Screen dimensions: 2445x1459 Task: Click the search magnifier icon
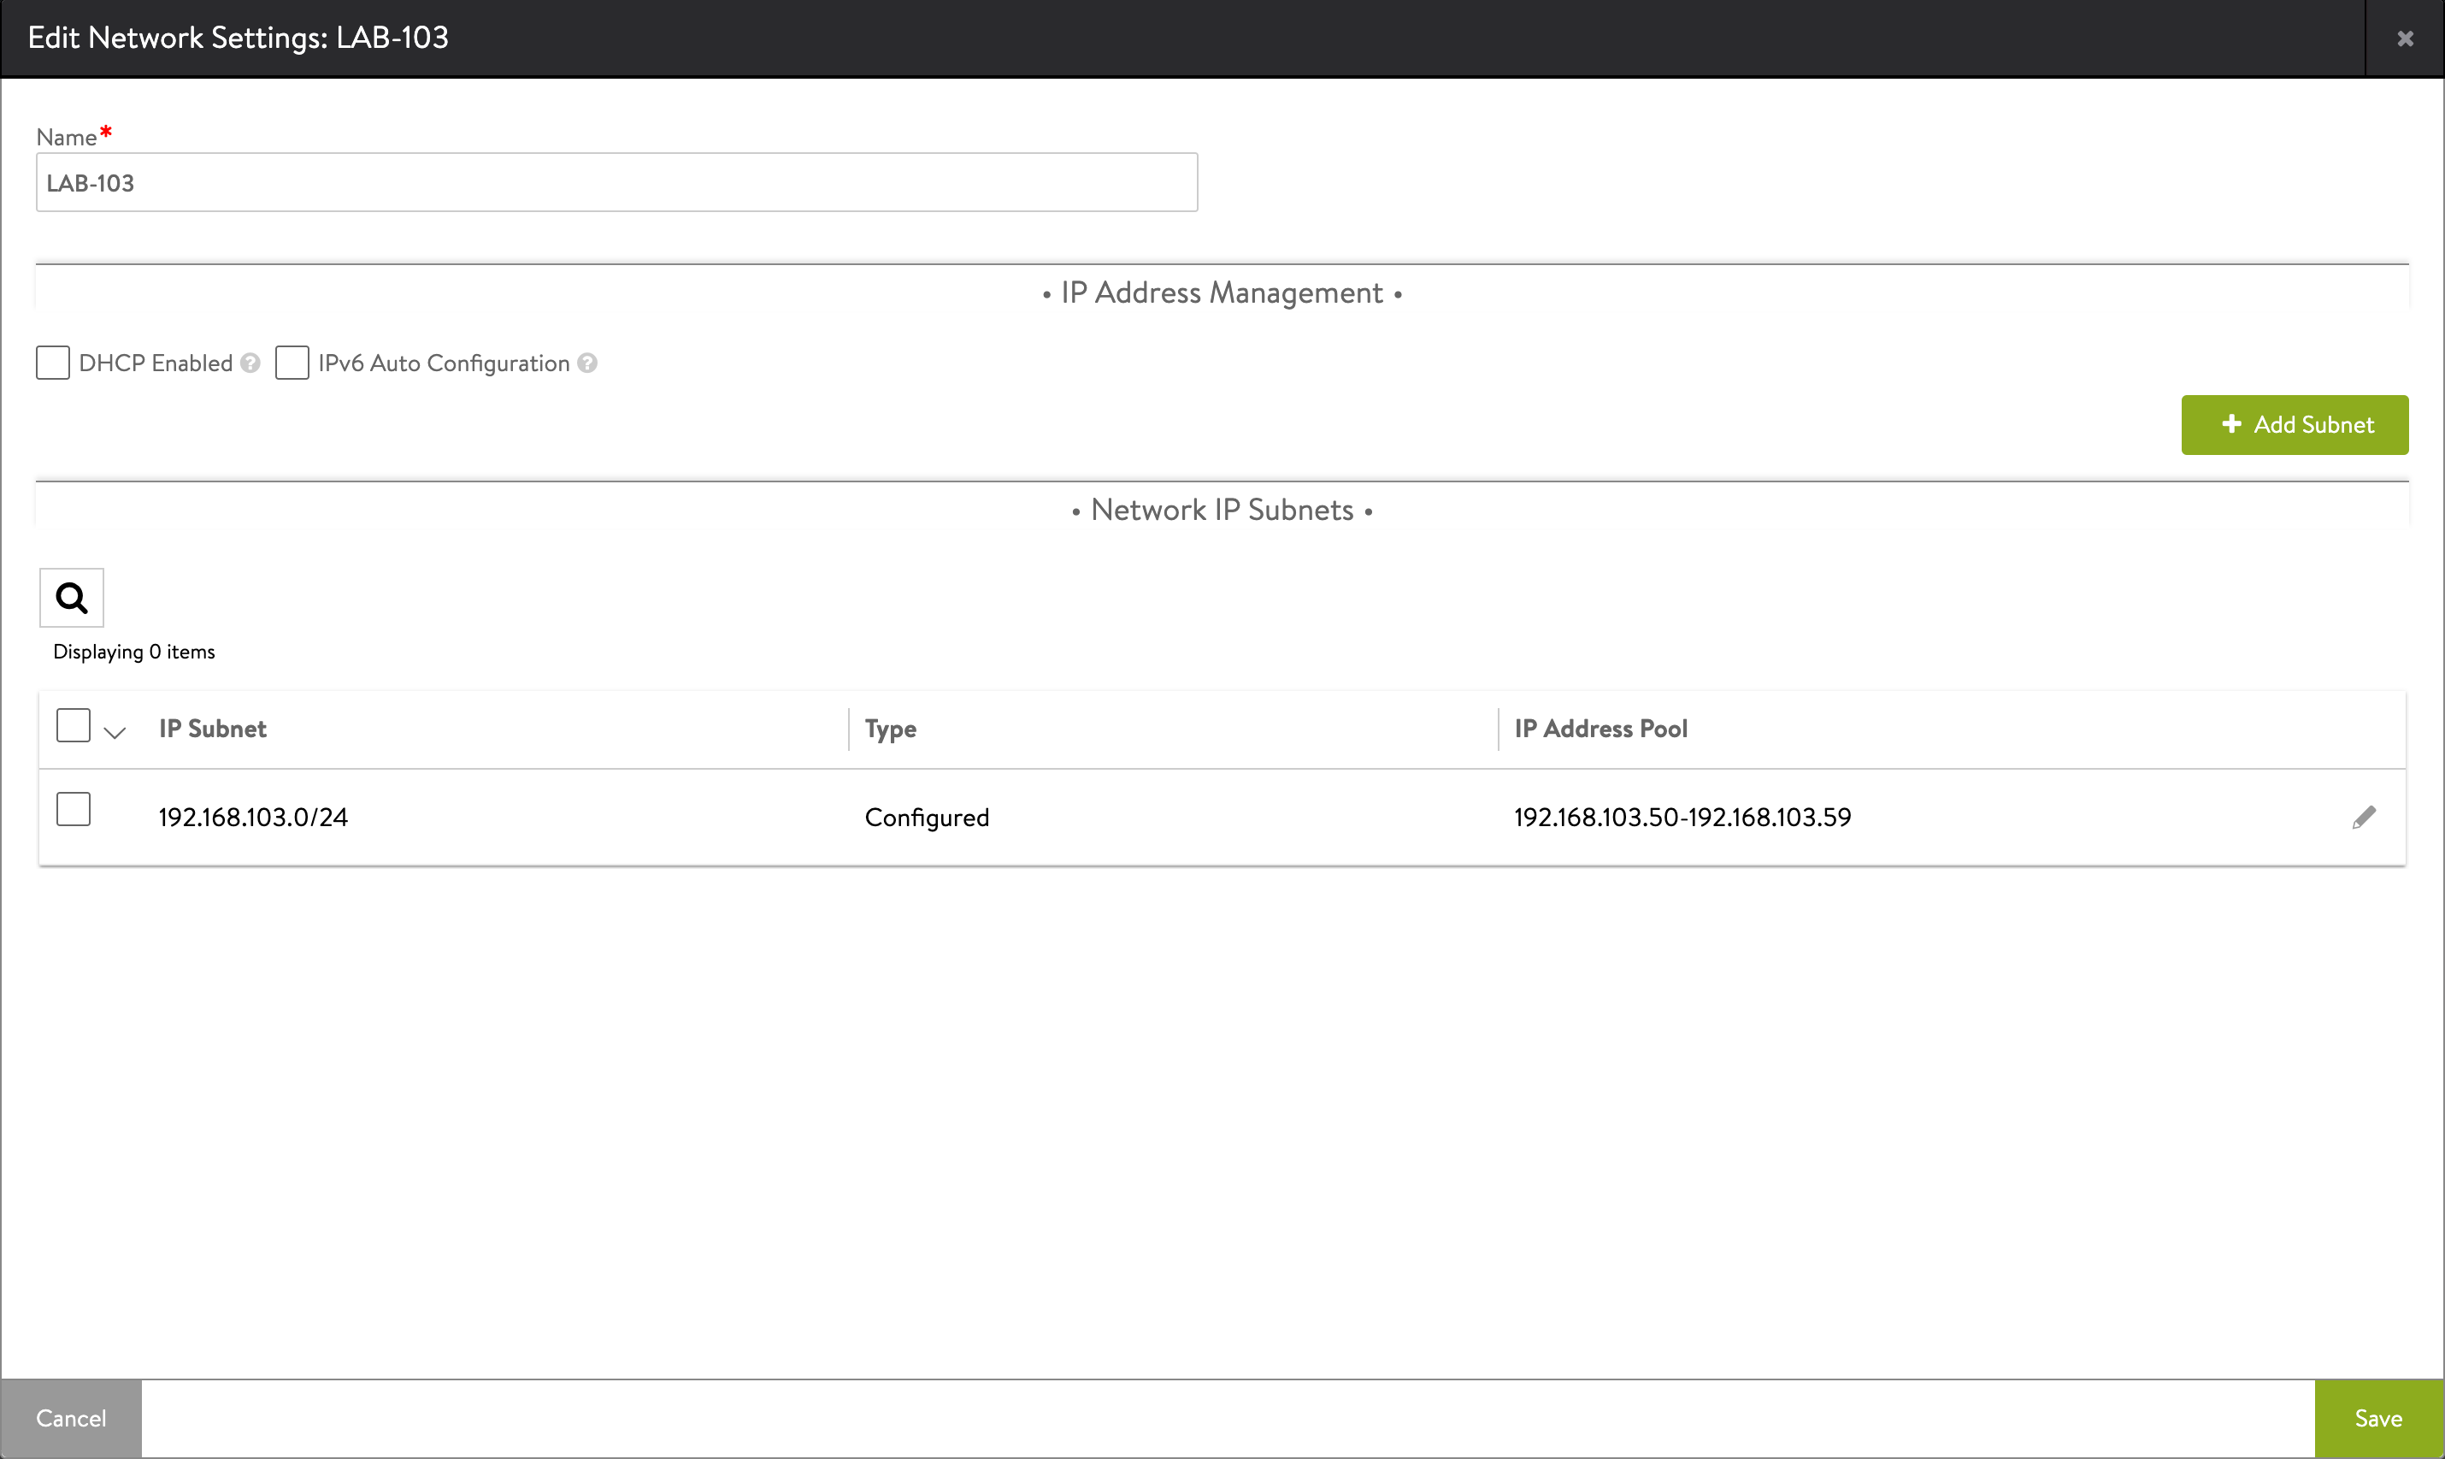coord(69,596)
